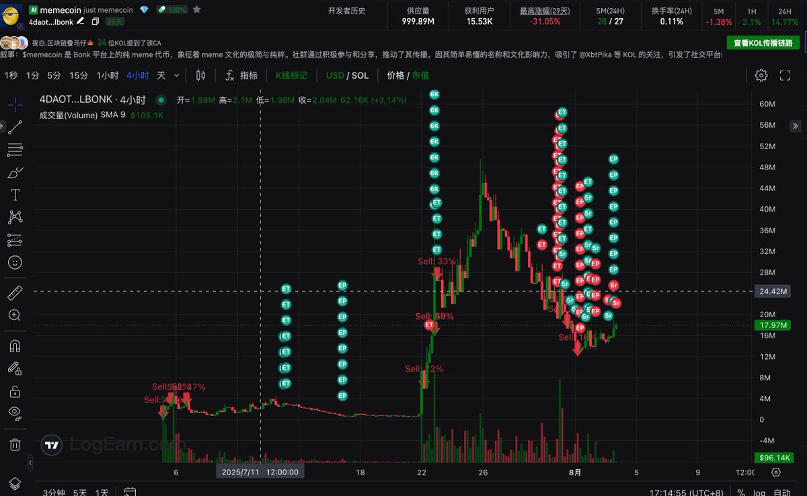This screenshot has height=496, width=807.
Task: Select the 15分 timeframe
Action: [79, 75]
